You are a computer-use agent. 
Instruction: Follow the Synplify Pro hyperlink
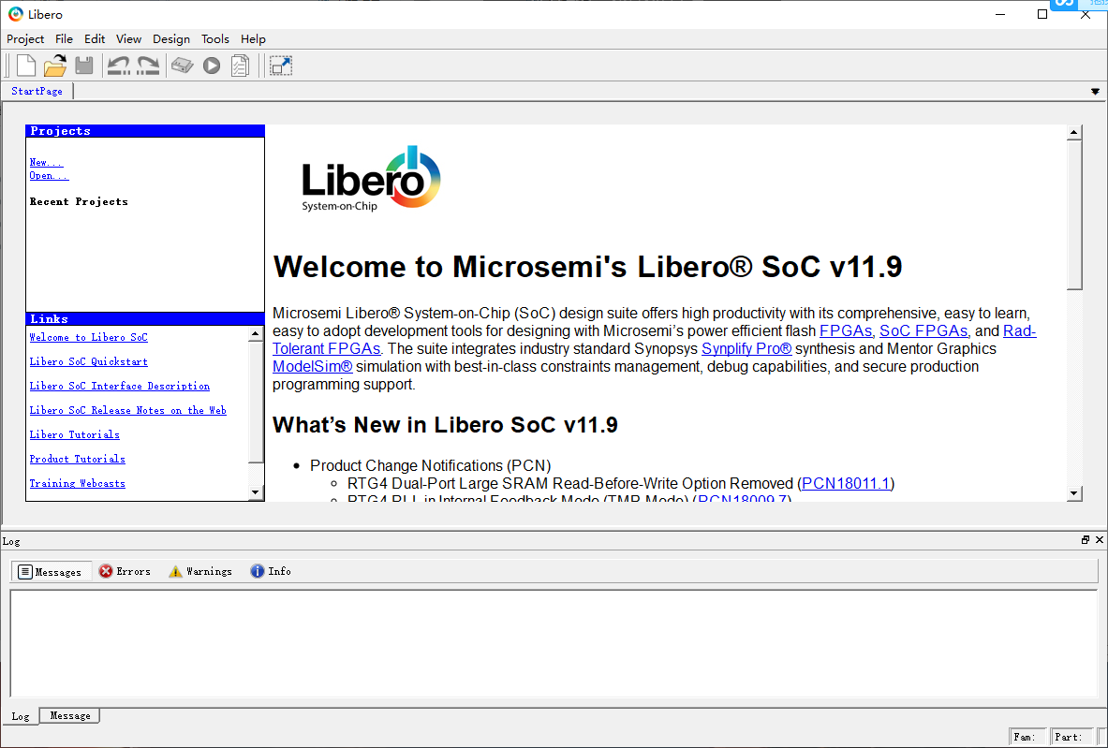coord(746,349)
